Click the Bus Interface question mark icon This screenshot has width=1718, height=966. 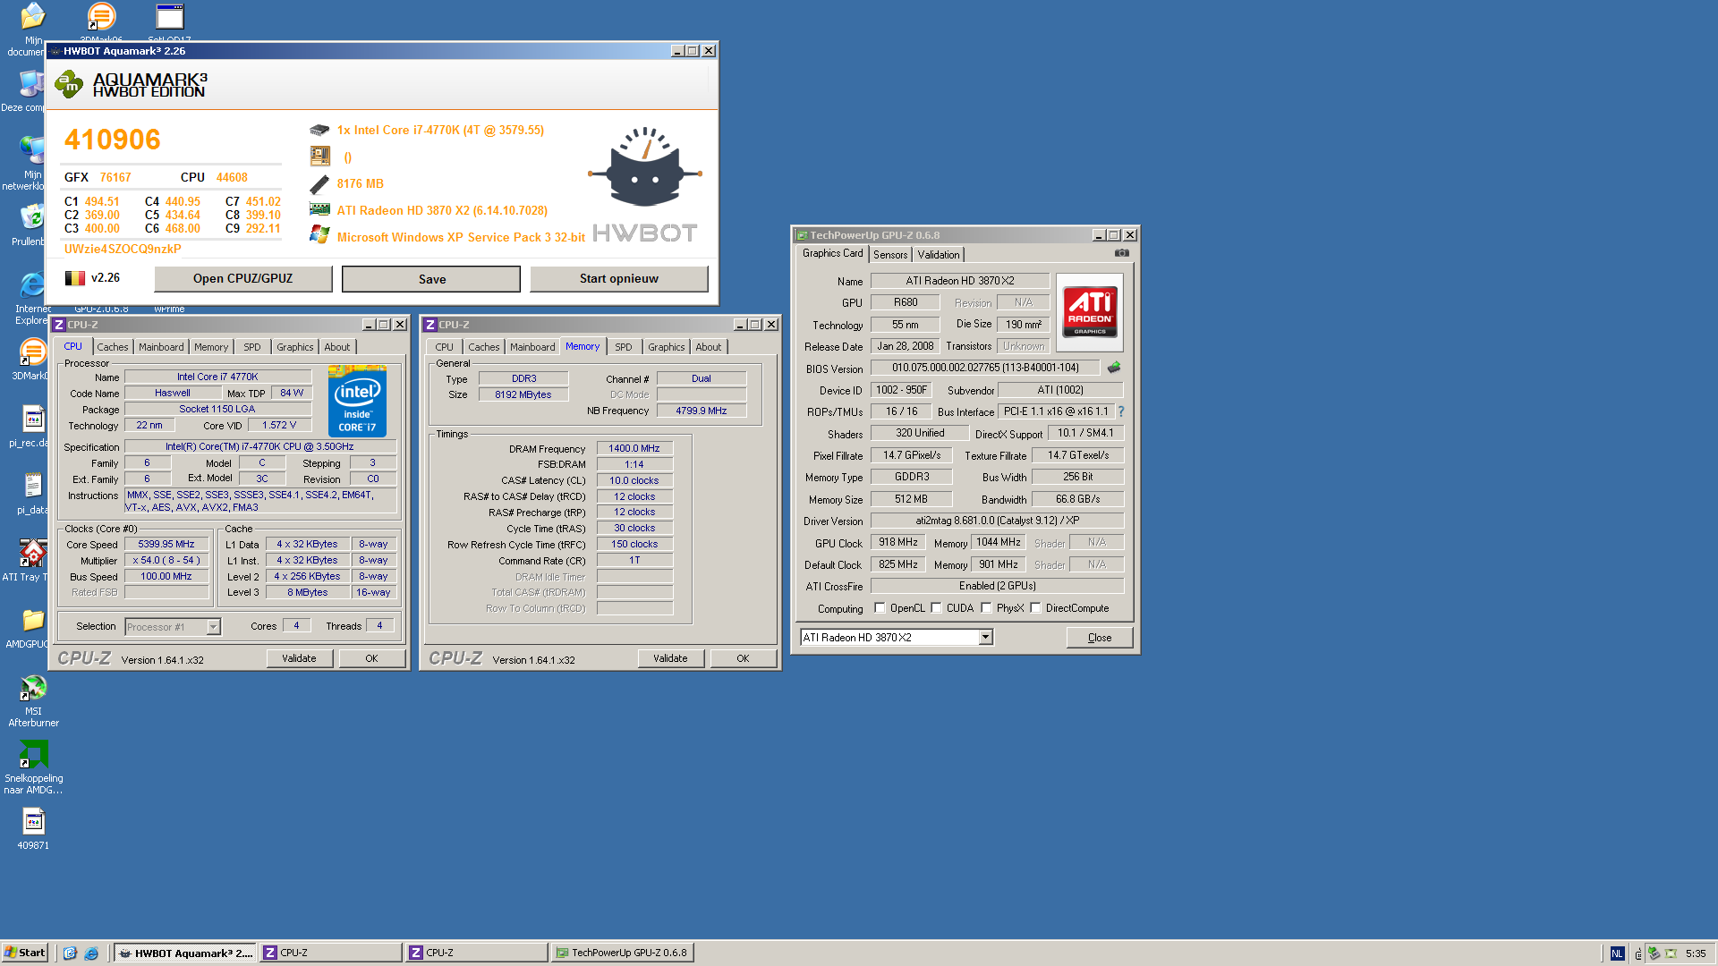[1120, 411]
